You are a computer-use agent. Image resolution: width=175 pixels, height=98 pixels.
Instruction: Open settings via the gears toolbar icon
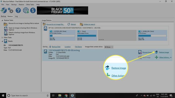10,10
